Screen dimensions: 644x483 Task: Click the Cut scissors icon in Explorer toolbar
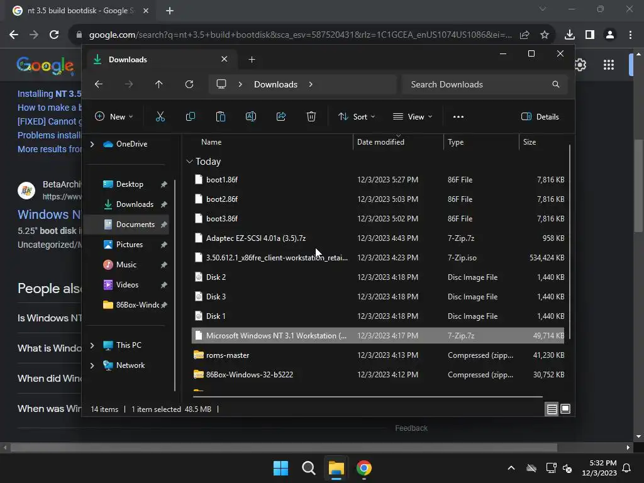pos(160,116)
